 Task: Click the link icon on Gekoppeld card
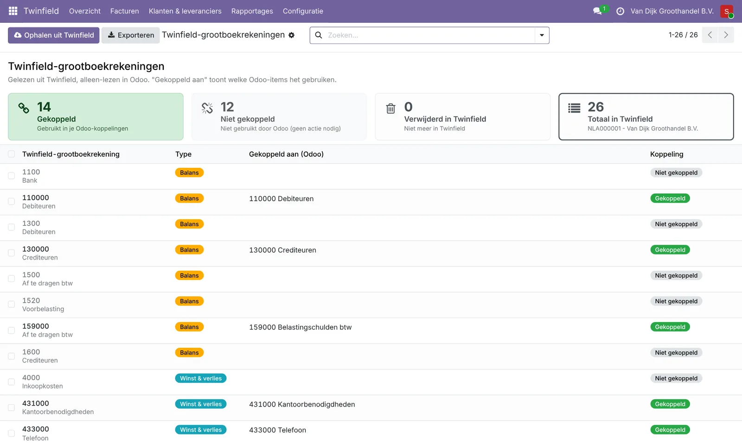(x=24, y=108)
